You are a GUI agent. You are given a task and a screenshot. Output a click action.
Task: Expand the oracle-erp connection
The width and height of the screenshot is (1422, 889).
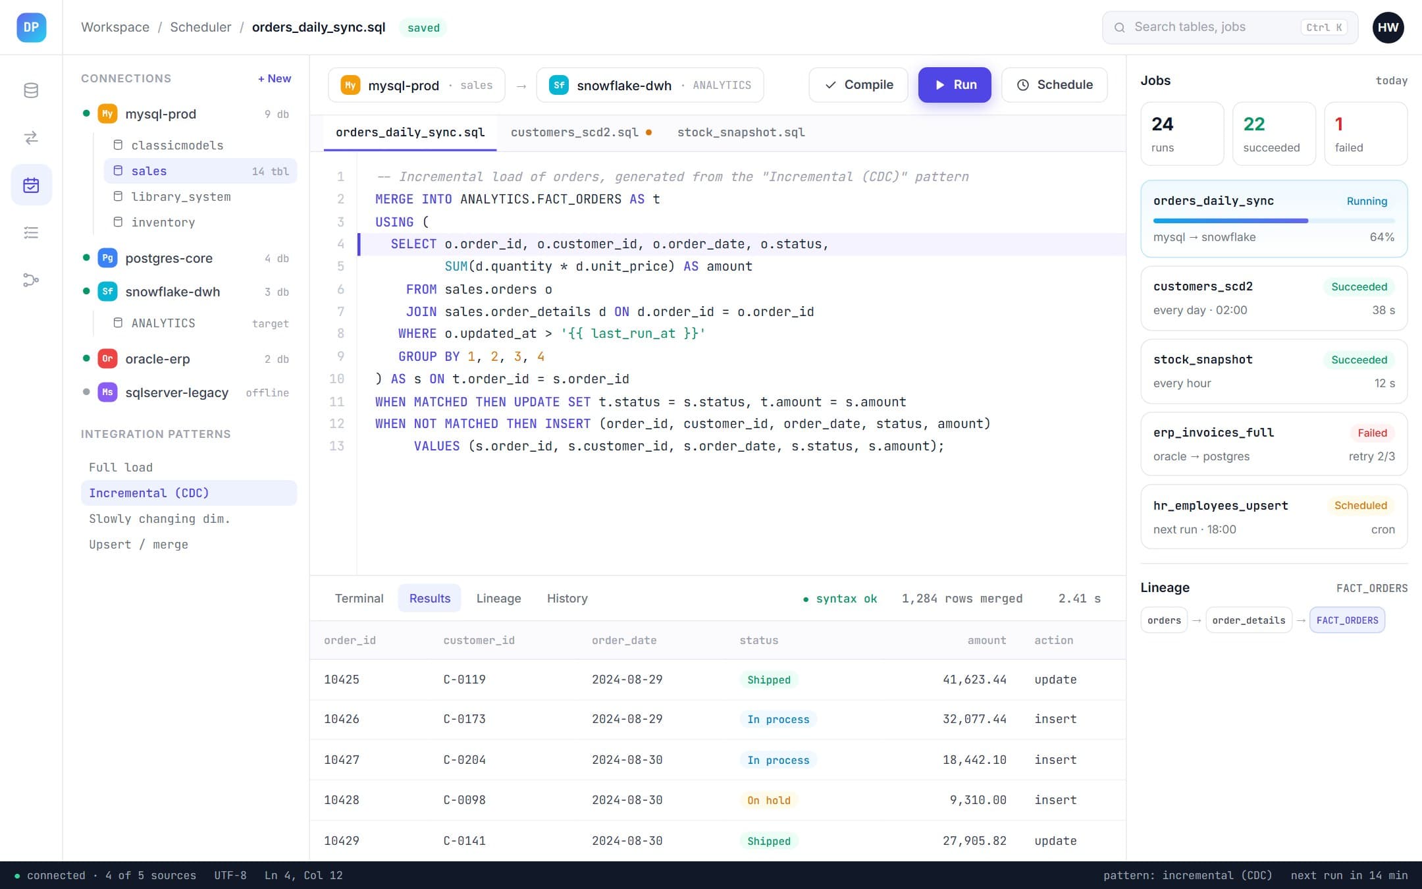tap(188, 359)
